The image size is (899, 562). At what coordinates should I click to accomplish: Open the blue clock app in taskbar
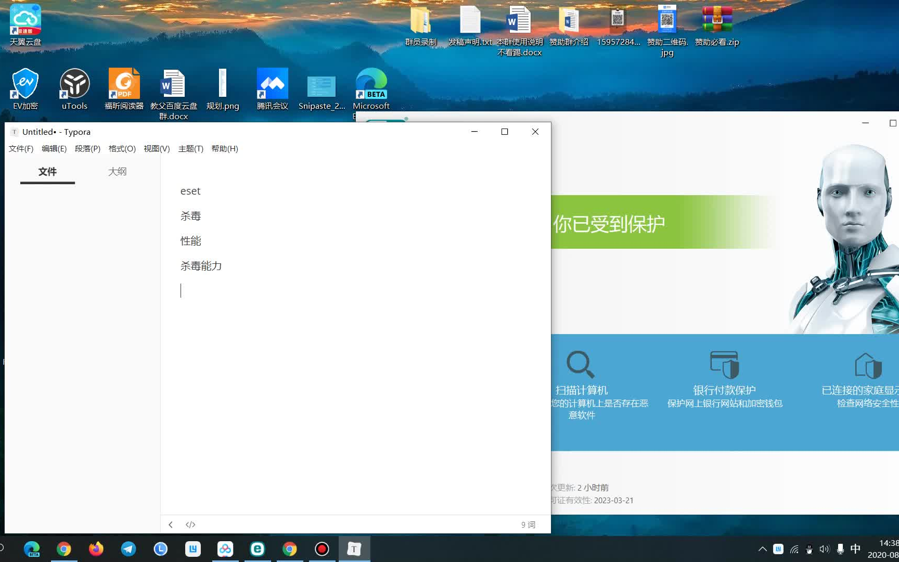point(161,549)
